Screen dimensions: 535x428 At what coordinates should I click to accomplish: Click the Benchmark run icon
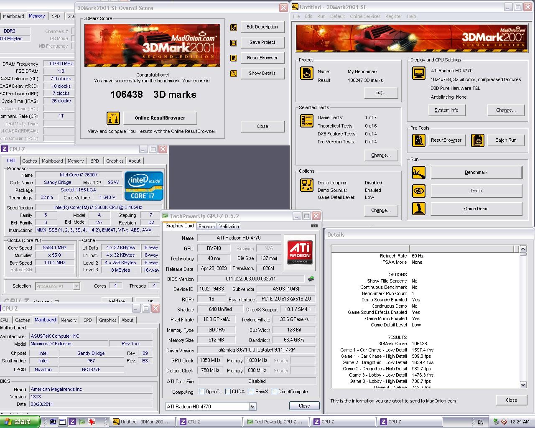click(x=419, y=173)
